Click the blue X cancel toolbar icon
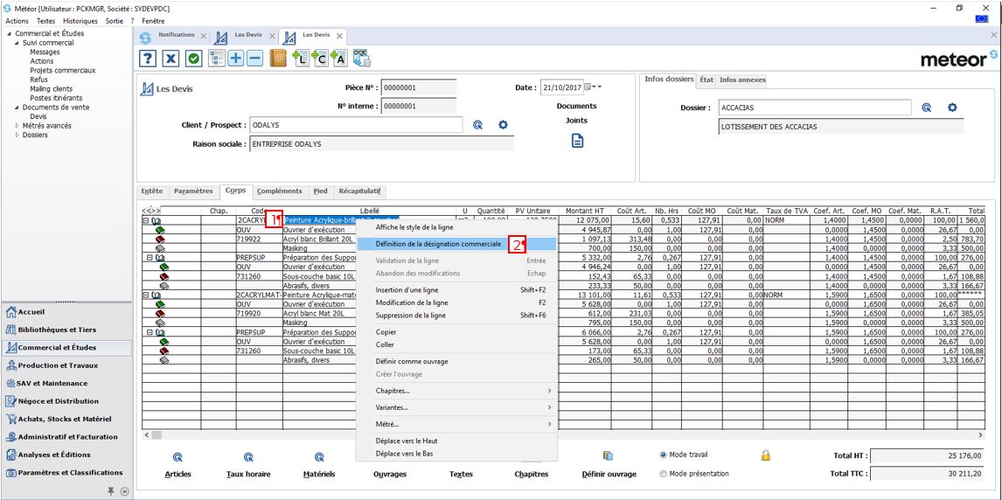Viewport: 1002px width, 500px height. 170,59
